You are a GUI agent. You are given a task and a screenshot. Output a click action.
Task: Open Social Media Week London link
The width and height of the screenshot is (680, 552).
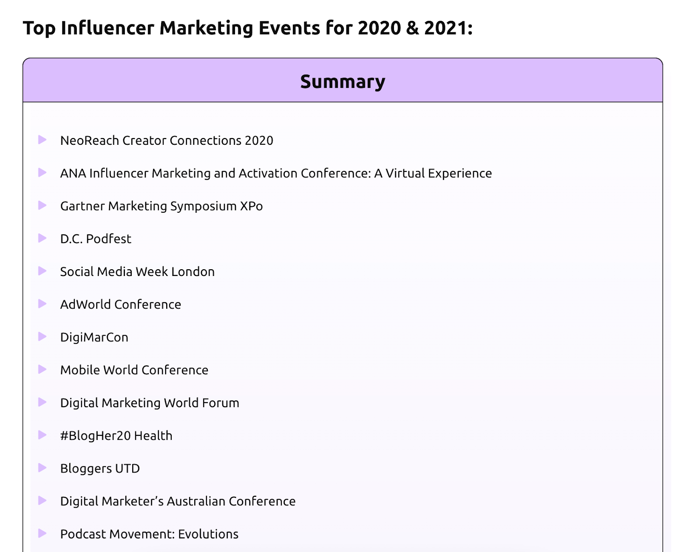click(x=137, y=272)
